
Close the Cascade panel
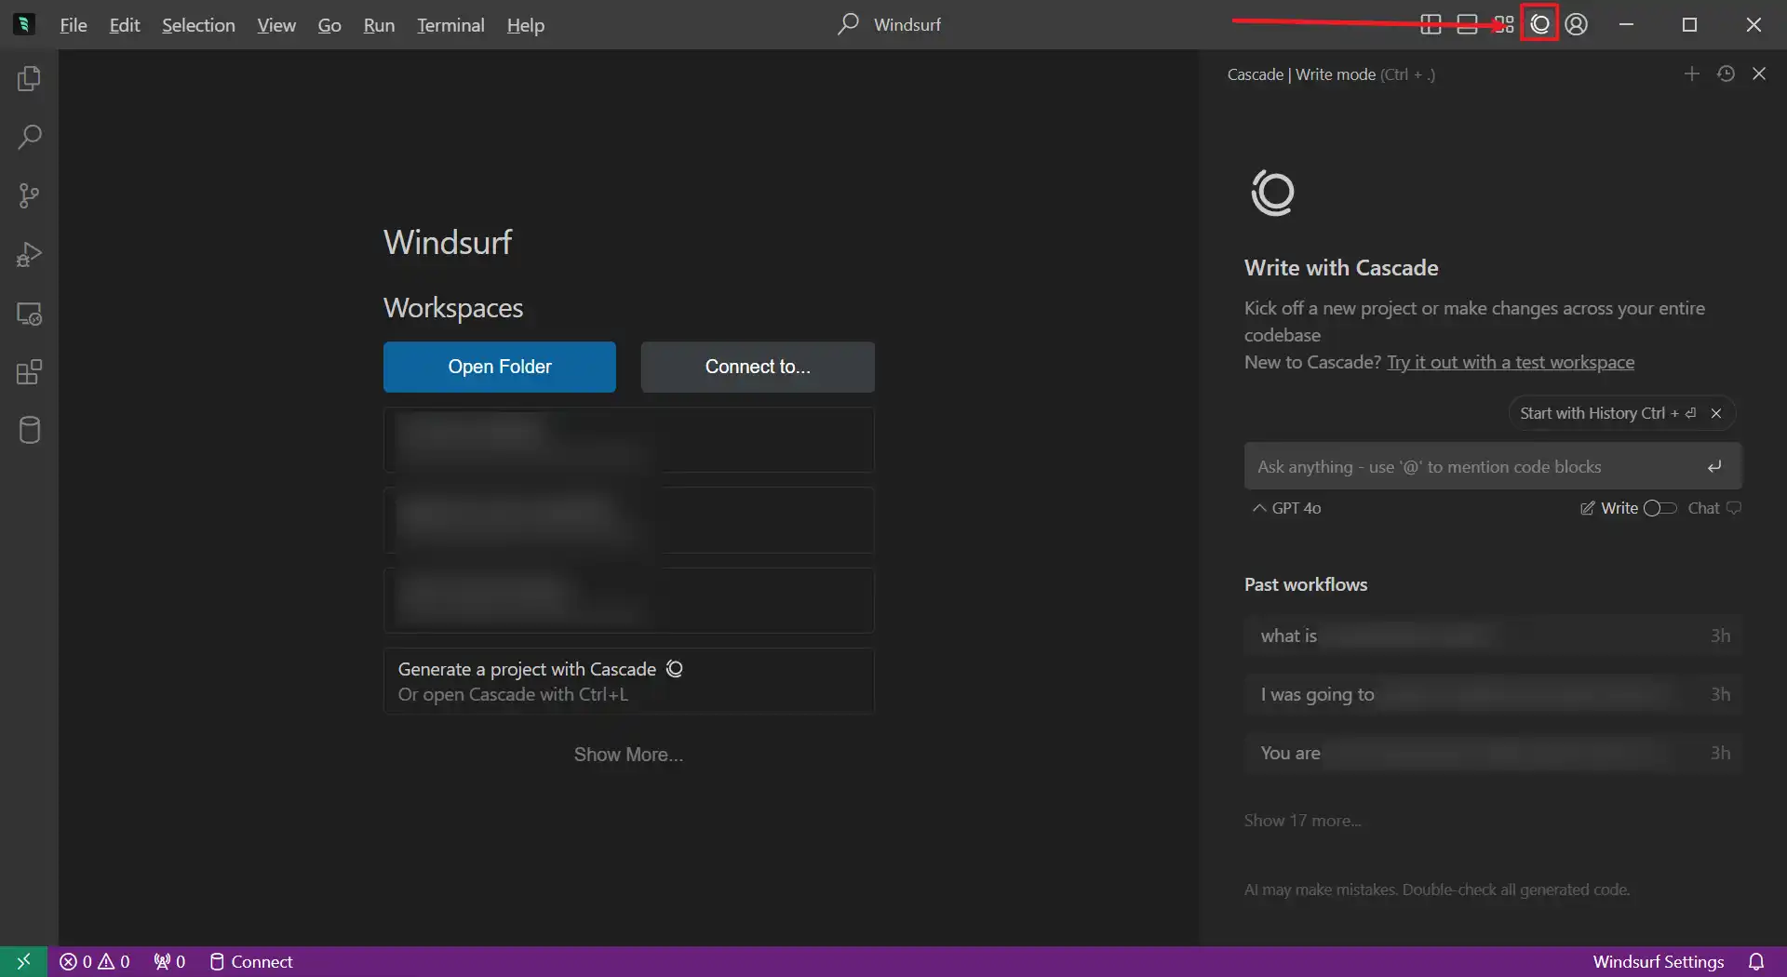tap(1759, 74)
